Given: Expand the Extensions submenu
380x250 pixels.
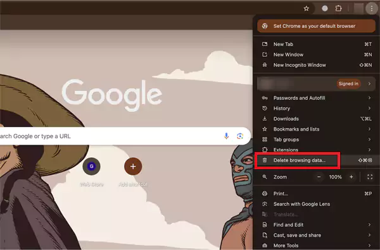Looking at the screenshot, I should pyautogui.click(x=316, y=150).
